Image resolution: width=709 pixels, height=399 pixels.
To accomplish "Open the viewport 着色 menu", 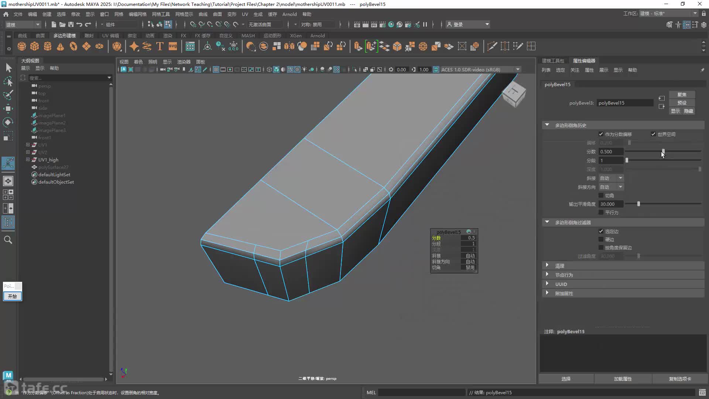I will coord(138,62).
